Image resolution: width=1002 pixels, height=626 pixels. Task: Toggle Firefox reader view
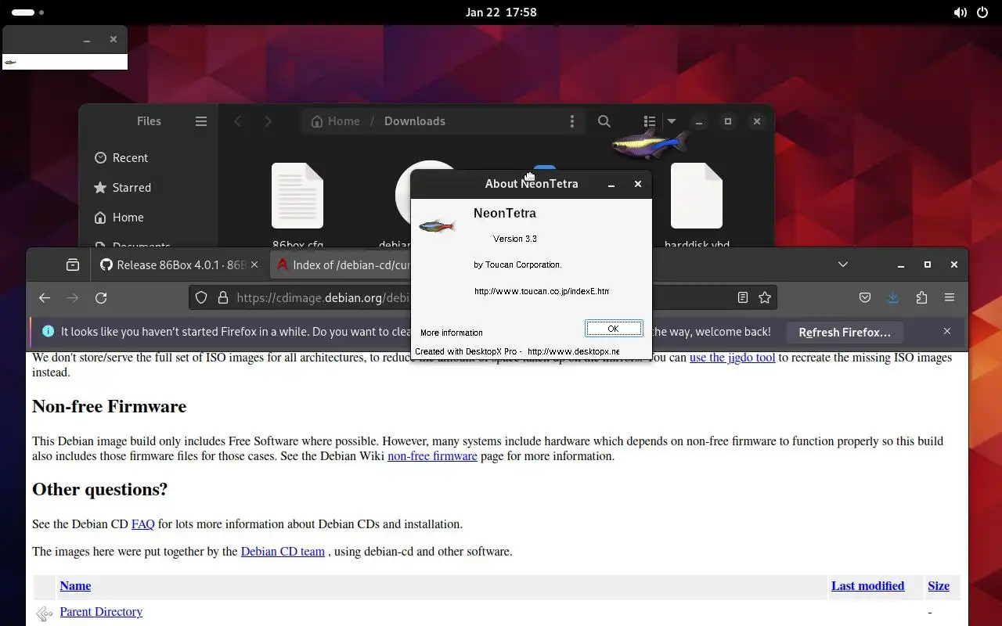tap(743, 297)
